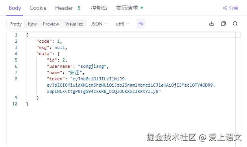Click line number 1 in gutter
The width and height of the screenshot is (247, 147).
tap(16, 35)
